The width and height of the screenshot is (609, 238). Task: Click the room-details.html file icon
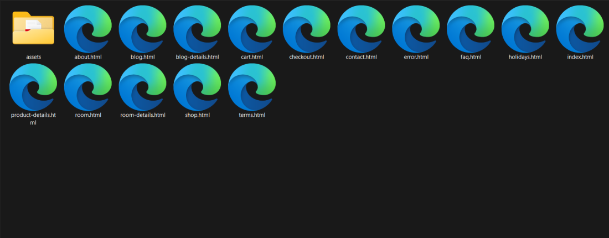point(142,87)
